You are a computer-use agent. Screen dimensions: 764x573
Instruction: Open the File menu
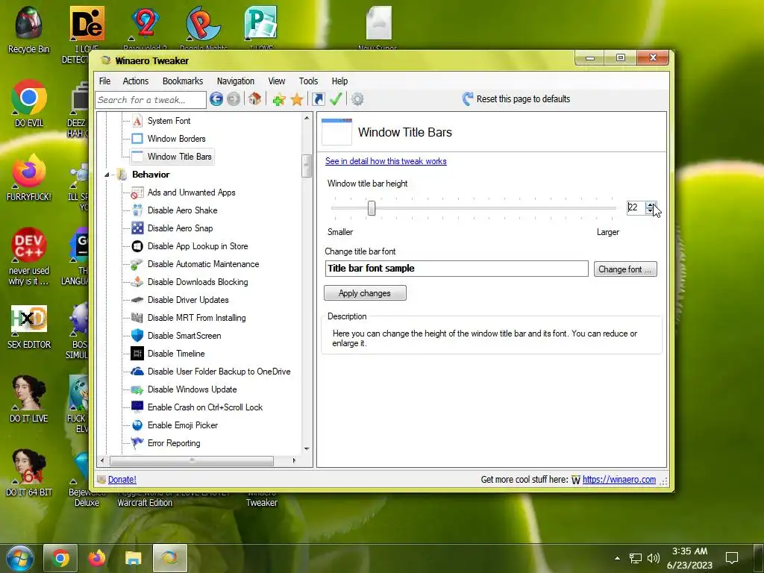pos(104,81)
